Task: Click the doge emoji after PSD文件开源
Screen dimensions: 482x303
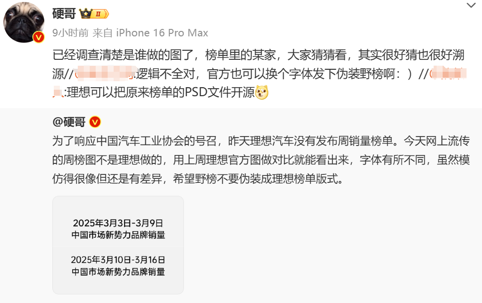Action: [x=262, y=92]
